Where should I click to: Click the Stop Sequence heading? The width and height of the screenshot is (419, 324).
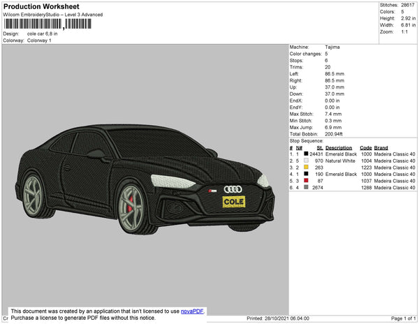(308, 140)
